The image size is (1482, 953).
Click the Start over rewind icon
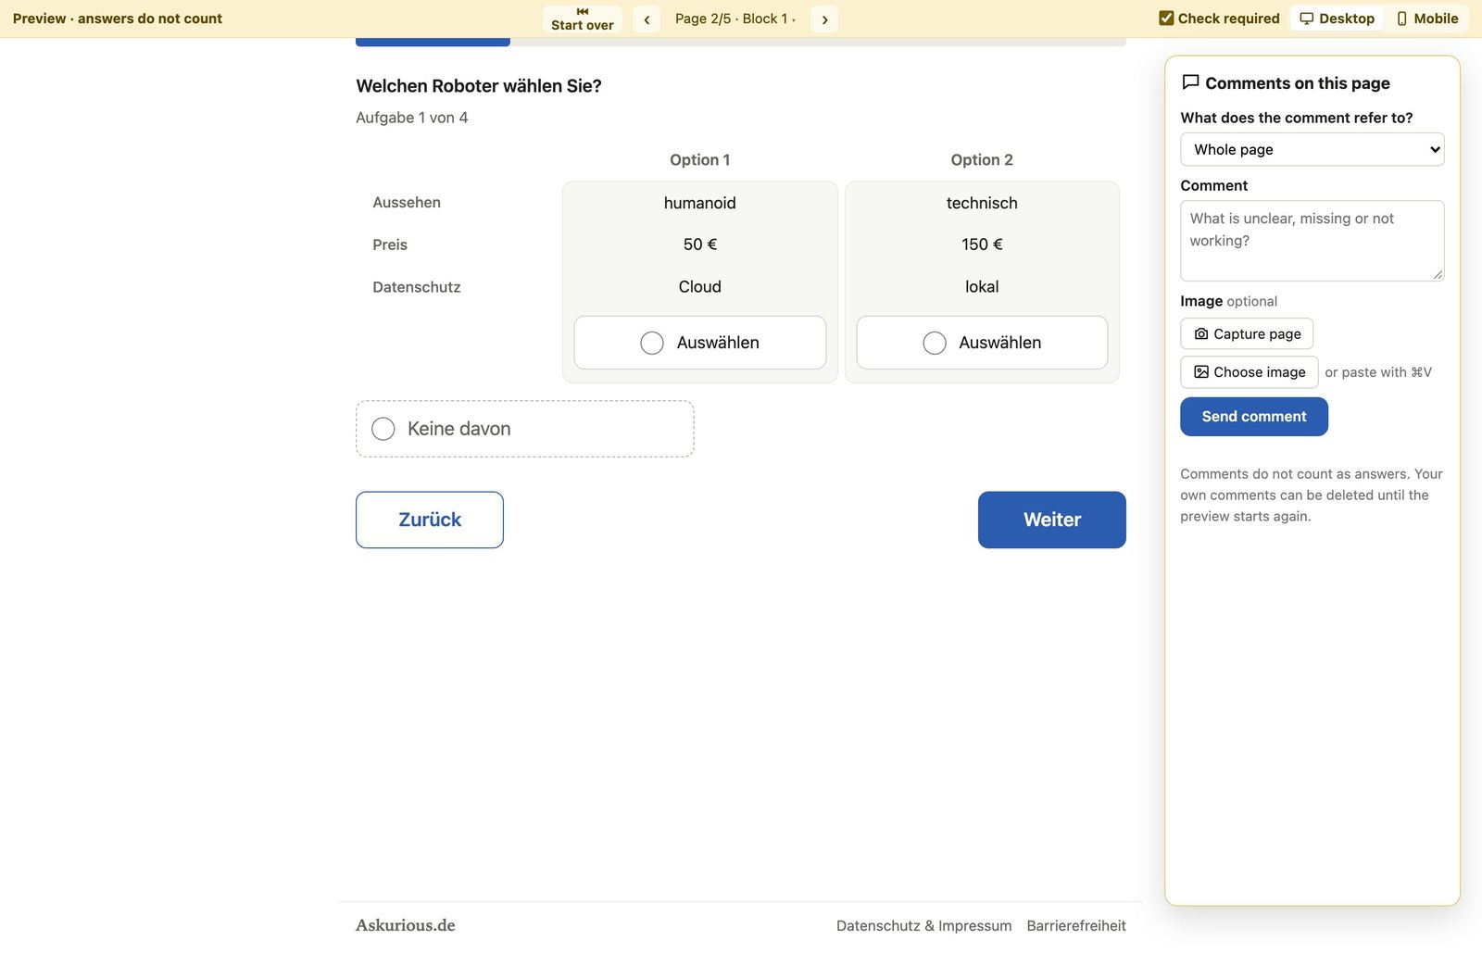coord(583,11)
